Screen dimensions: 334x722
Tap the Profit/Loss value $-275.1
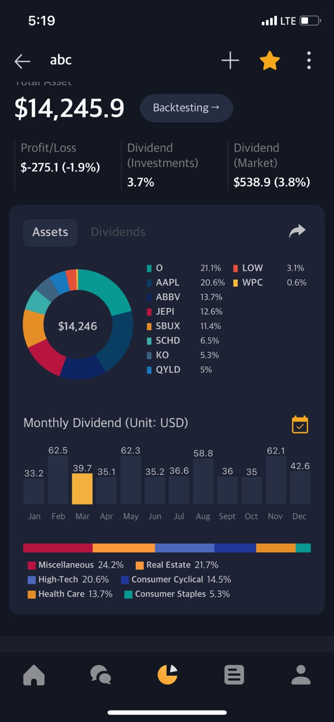pyautogui.click(x=60, y=167)
